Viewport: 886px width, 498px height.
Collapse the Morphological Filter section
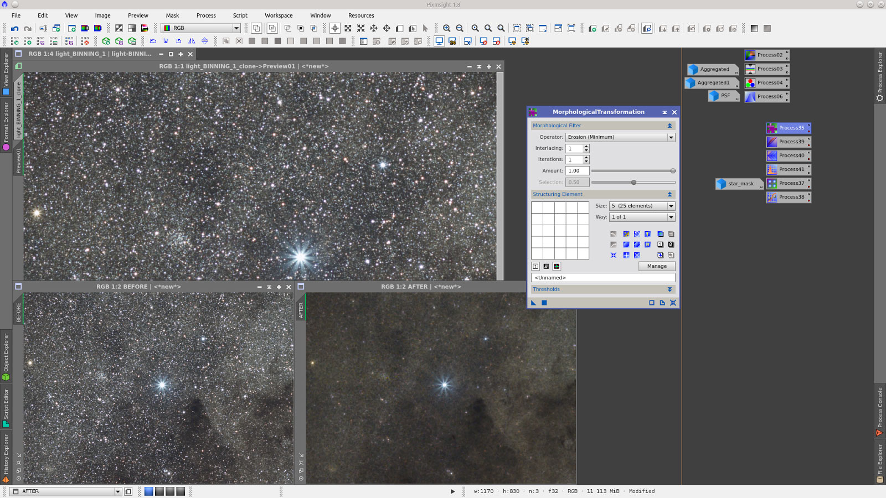(669, 126)
